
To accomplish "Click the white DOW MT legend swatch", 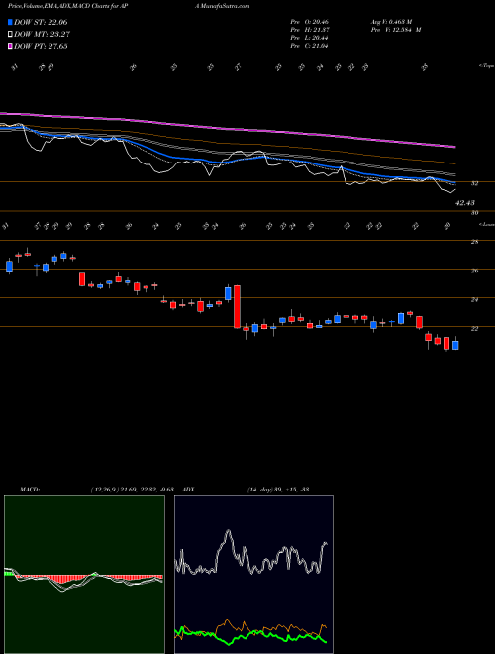I will [11, 35].
